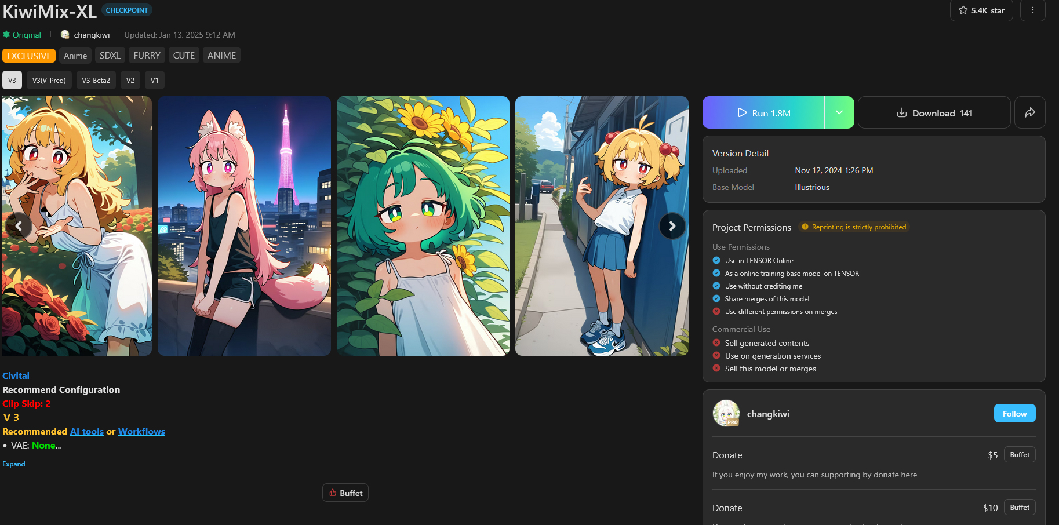The width and height of the screenshot is (1059, 525).
Task: Go to previous image with left arrow
Action: (x=19, y=226)
